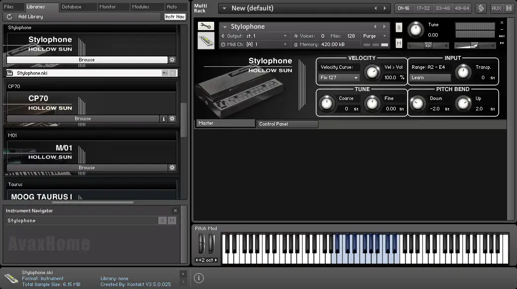The height and width of the screenshot is (289, 517).
Task: Click the wrench edit instrument icon
Action: [206, 26]
